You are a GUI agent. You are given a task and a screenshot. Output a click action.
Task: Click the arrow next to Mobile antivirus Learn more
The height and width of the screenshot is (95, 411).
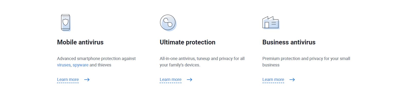pos(87,80)
